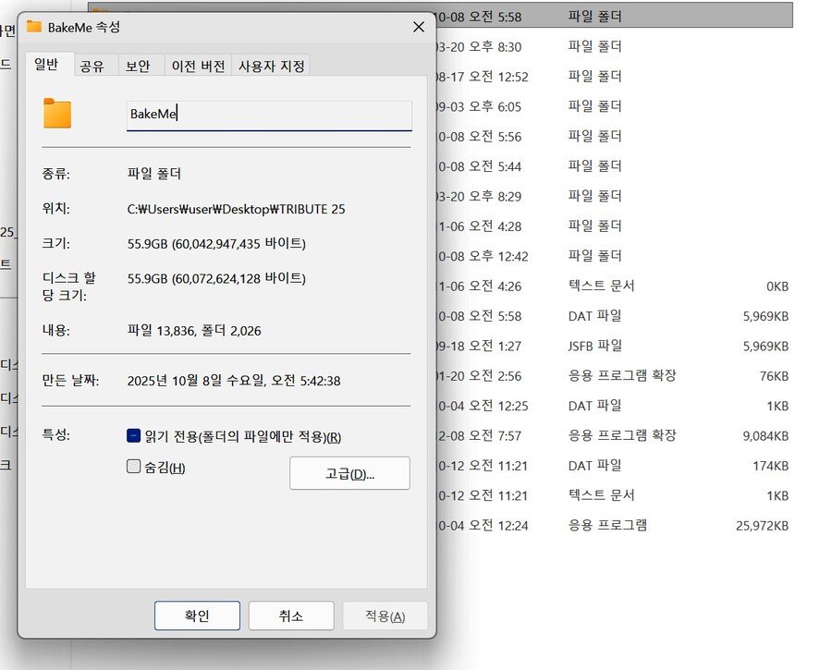Open the 사용자 지정 tab

click(x=270, y=66)
